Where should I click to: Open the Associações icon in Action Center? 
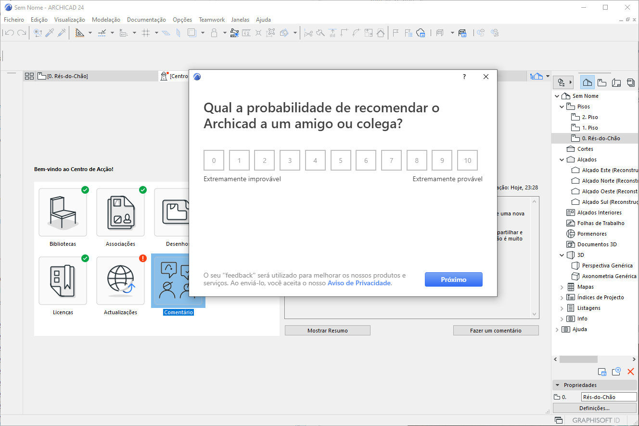point(120,212)
